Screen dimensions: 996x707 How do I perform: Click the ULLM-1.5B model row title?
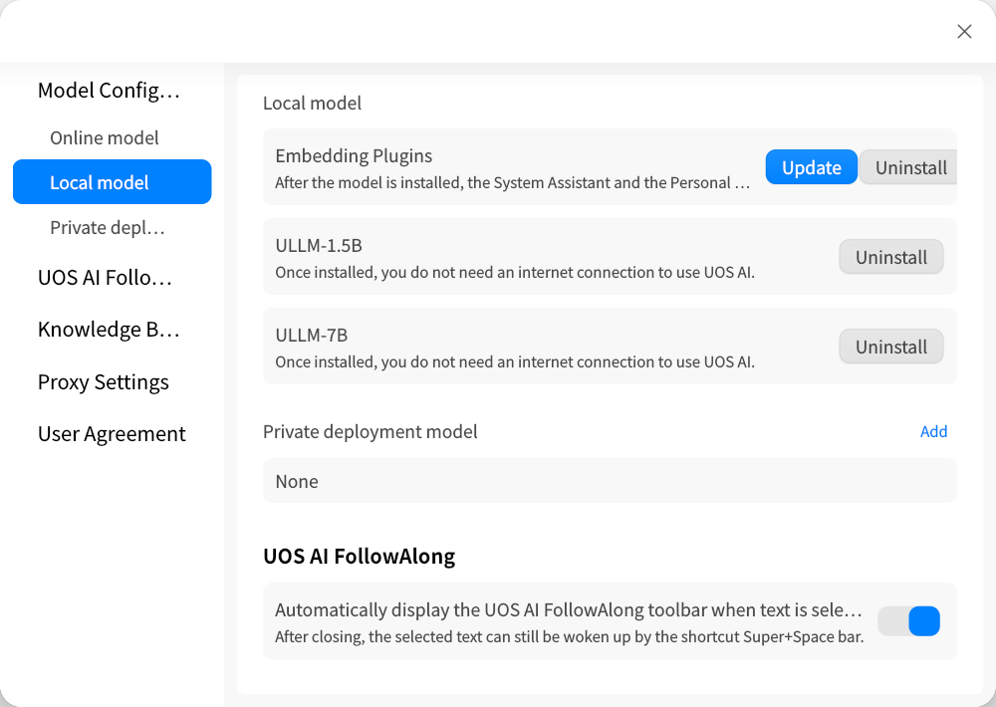(319, 245)
